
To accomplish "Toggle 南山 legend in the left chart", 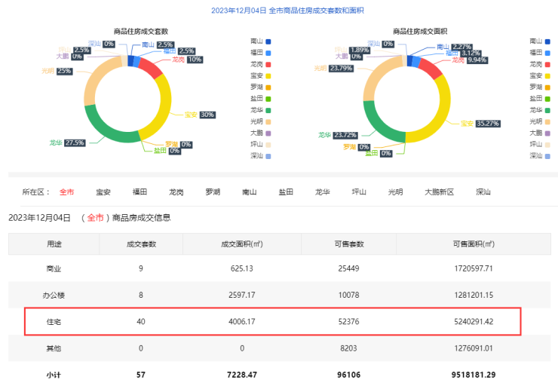I will coord(260,41).
